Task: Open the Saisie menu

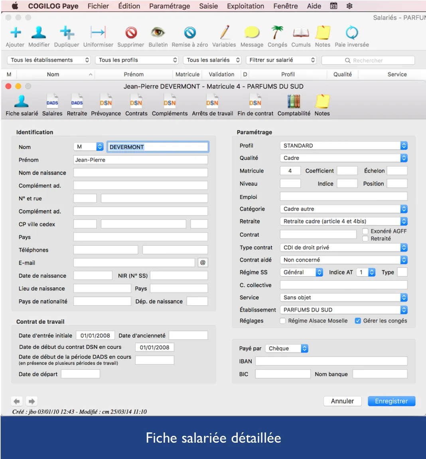Action: pyautogui.click(x=208, y=6)
